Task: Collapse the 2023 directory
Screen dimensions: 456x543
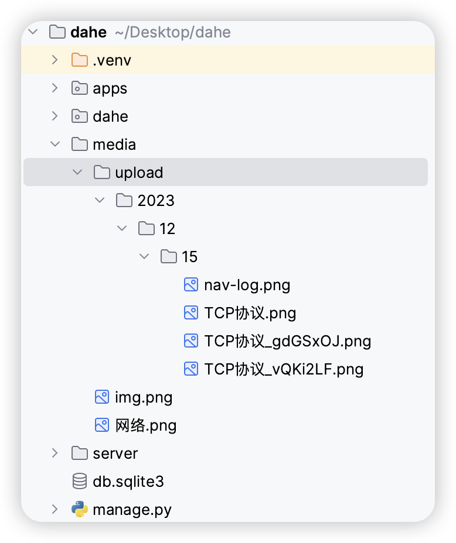Action: pos(100,200)
